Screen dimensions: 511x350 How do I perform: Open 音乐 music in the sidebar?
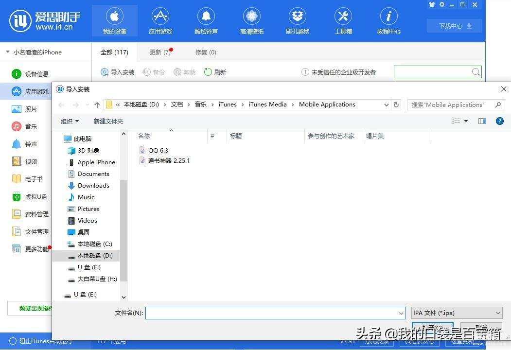[x=24, y=126]
